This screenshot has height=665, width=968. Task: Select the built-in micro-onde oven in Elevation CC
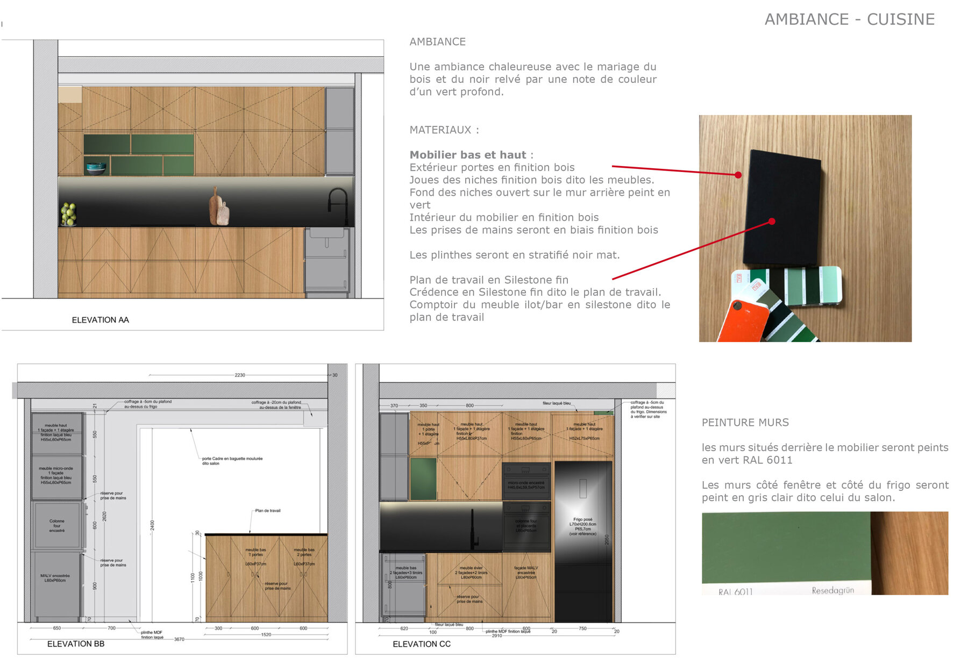526,481
